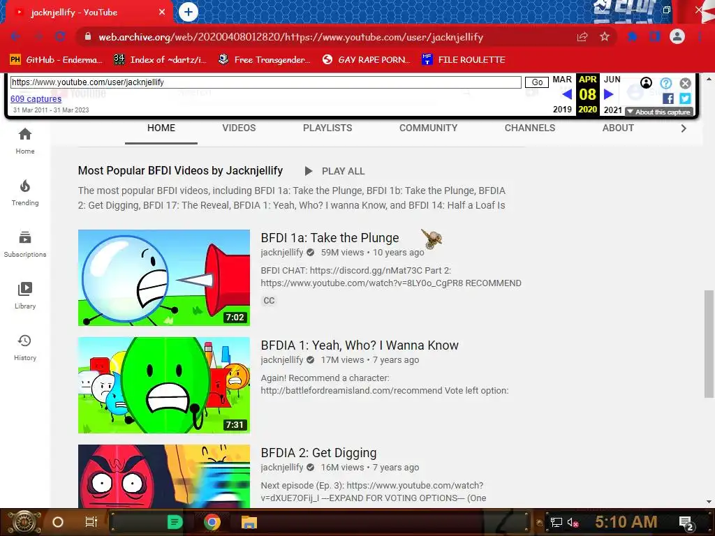Close the Wayback Machine toolbar
This screenshot has height=536, width=715.
point(685,83)
